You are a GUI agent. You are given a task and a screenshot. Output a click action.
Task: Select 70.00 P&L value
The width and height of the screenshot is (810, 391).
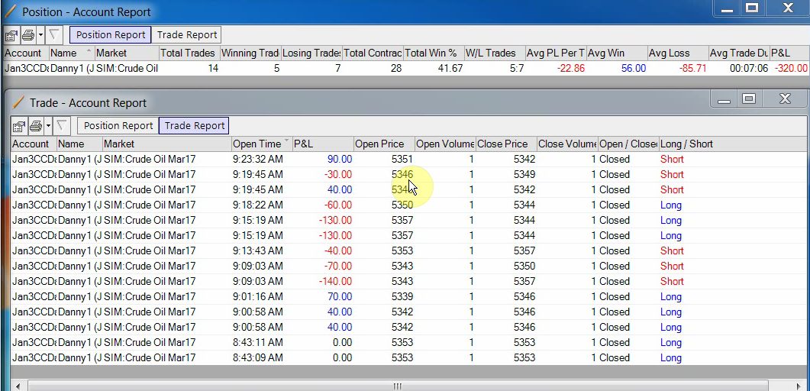[x=340, y=296]
